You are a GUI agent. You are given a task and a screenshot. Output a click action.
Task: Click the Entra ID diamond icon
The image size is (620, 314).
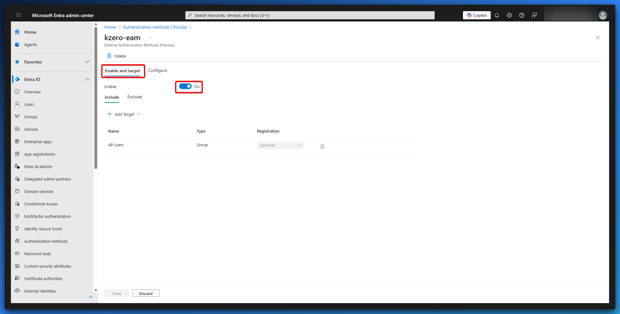coord(17,79)
